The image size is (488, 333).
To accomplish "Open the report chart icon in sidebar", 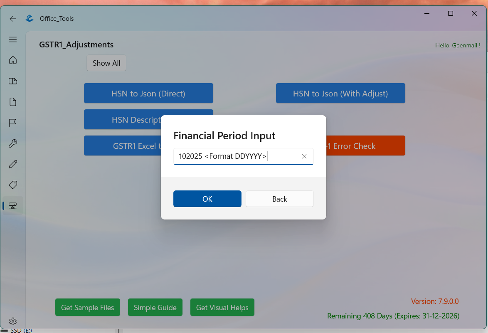I will [13, 81].
